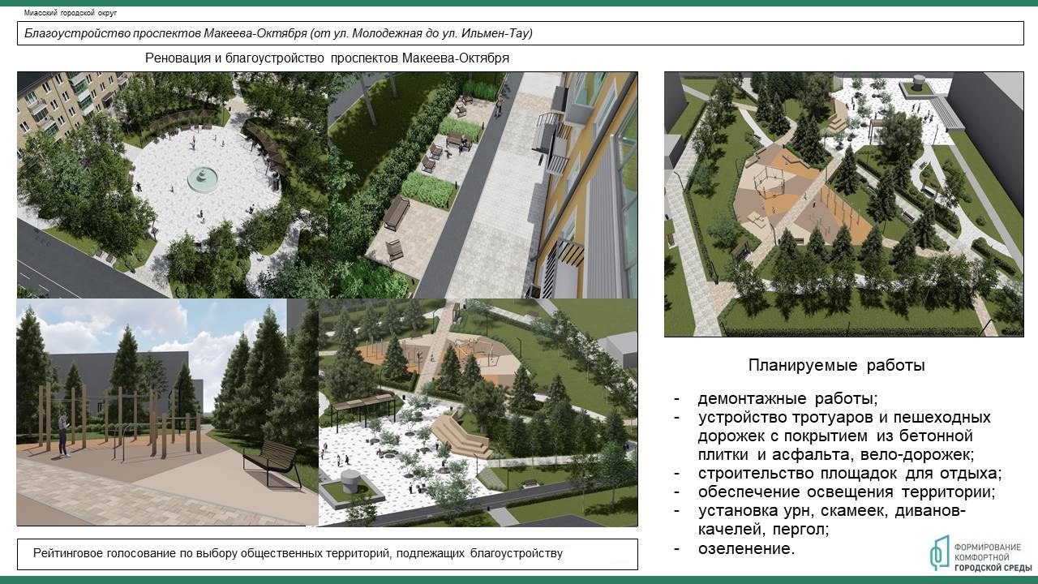Click the Миасский городской округ header text
Viewport: 1038px width, 584px height.
(71, 14)
